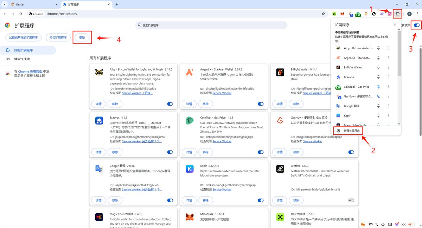
Task: Disable the Google 翻译 extension toggle
Action: click(170, 200)
